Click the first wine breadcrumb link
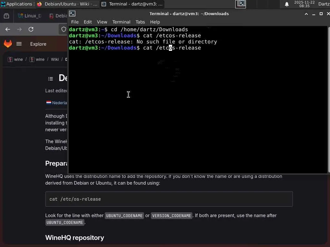Viewport: 330px width, 247px height. [15, 59]
